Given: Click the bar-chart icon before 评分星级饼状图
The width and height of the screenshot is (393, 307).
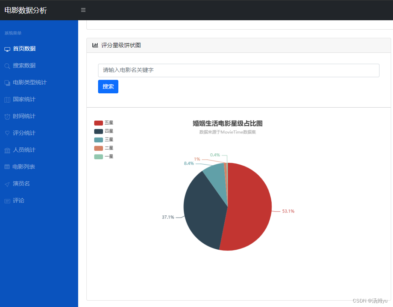Looking at the screenshot, I should pyautogui.click(x=95, y=45).
